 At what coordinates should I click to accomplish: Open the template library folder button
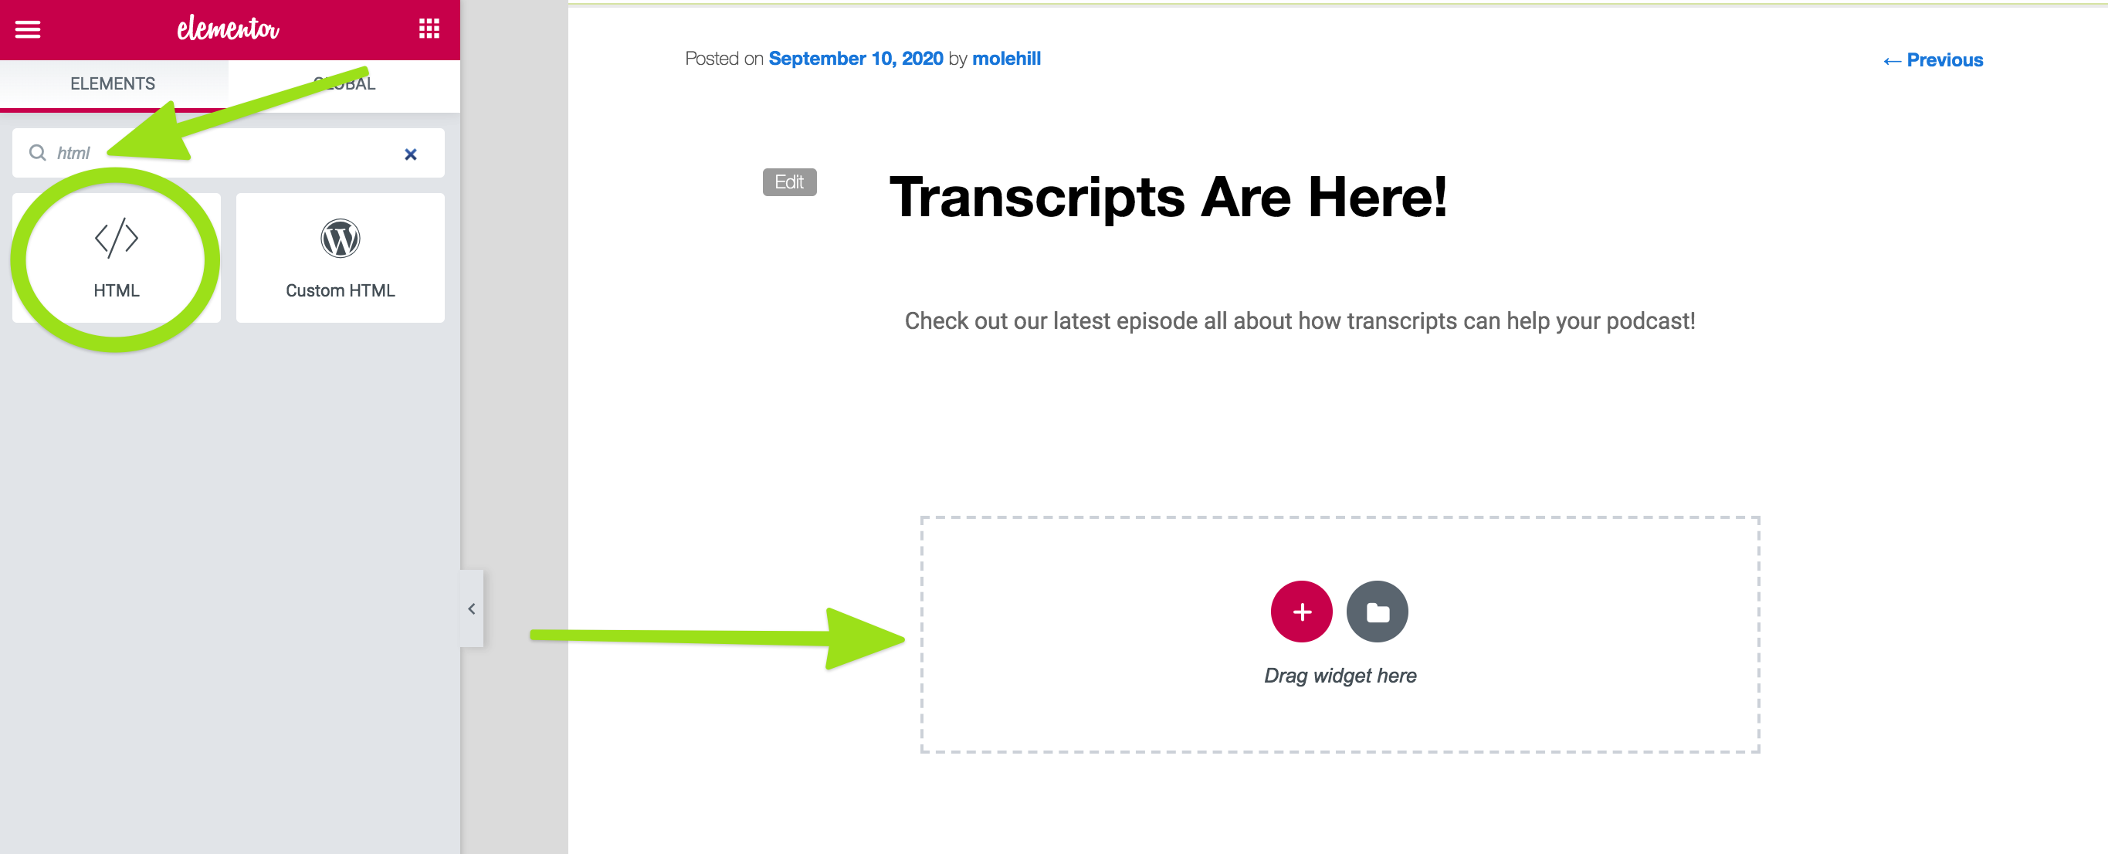point(1378,611)
